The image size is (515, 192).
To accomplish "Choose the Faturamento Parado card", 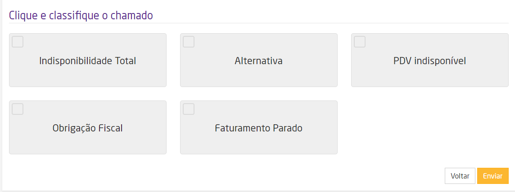I will (259, 141).
